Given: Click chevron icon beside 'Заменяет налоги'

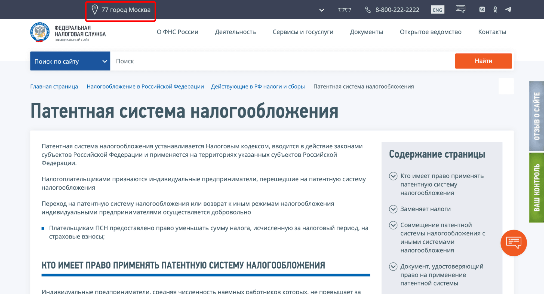Looking at the screenshot, I should coord(393,209).
